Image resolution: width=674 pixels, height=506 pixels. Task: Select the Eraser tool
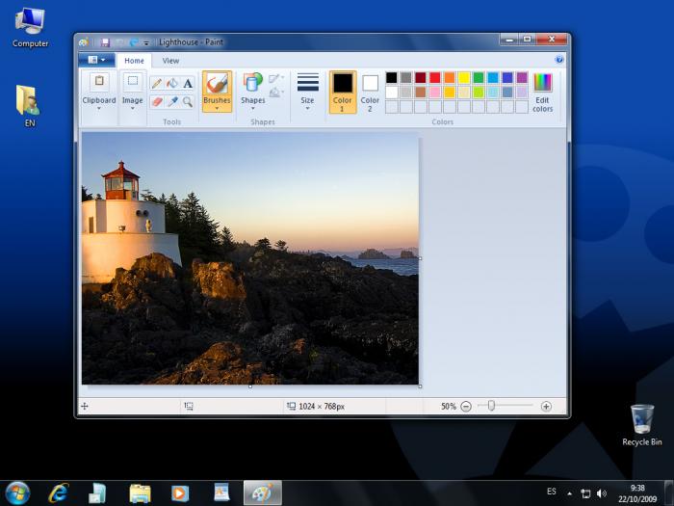point(156,101)
